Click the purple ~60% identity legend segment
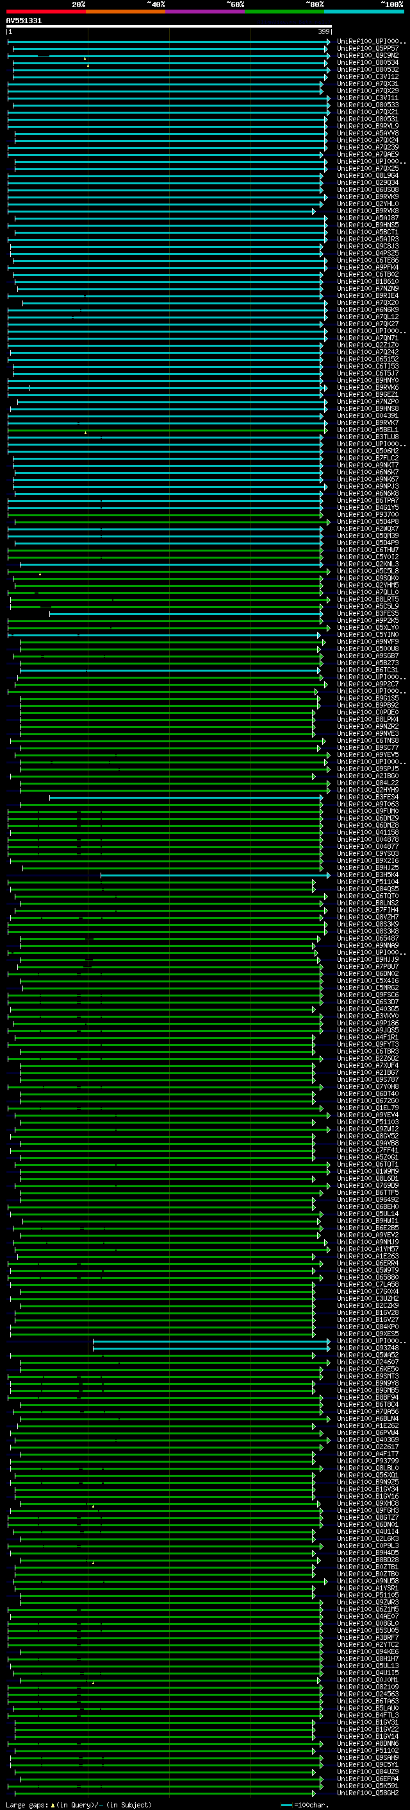This screenshot has height=1810, width=410. (206, 12)
